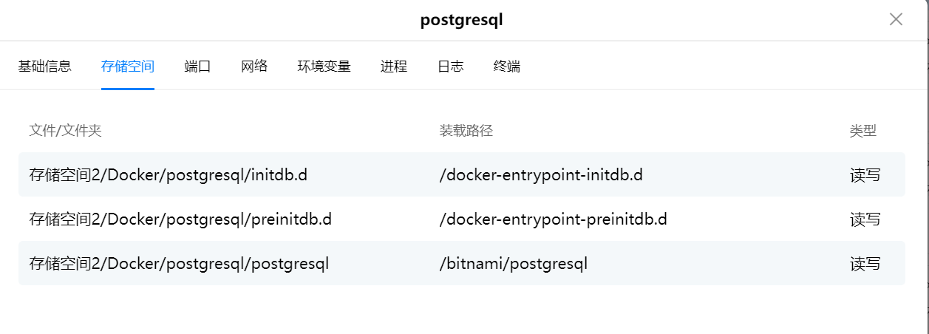929x334 pixels.
Task: Click the /bitnami/postgresql mount path
Action: tap(514, 264)
